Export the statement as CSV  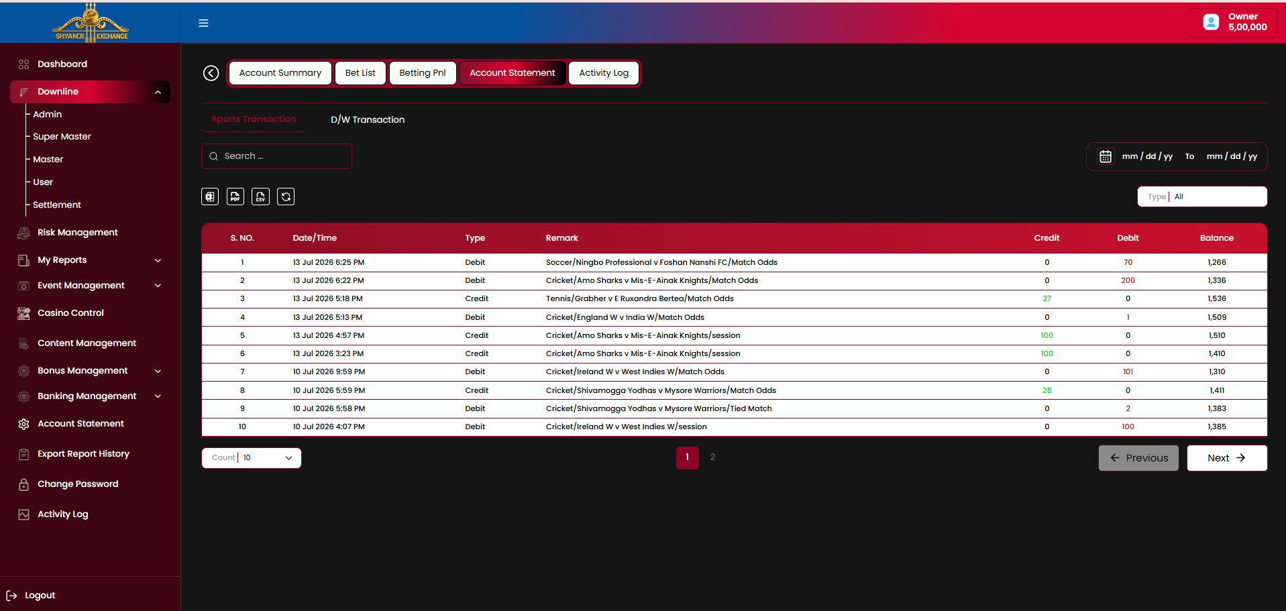pos(260,197)
